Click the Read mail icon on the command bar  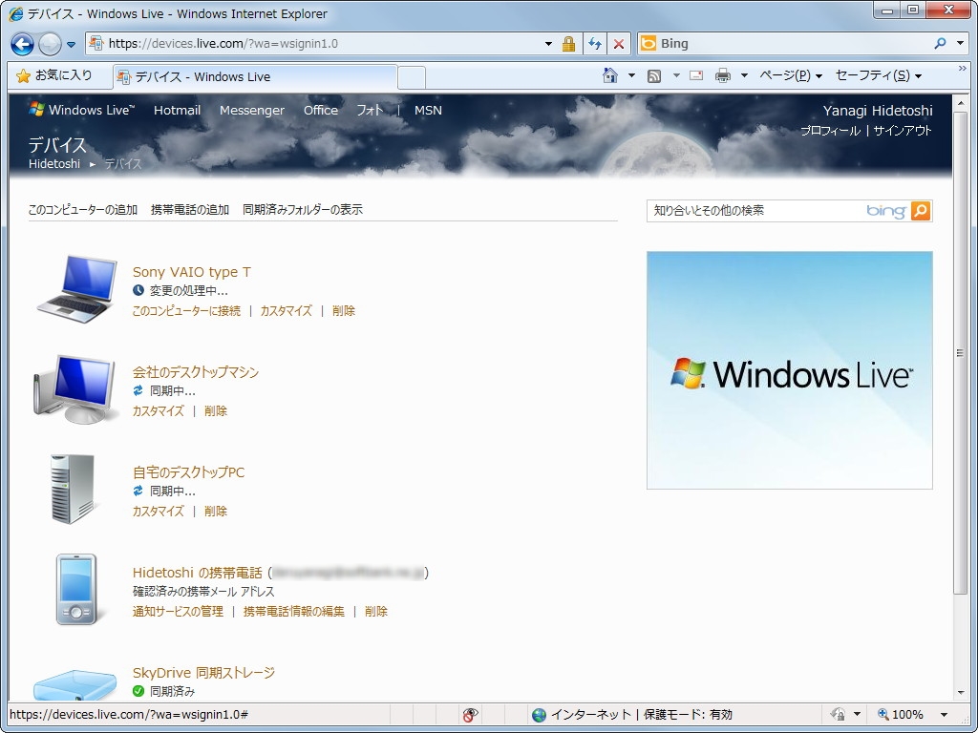[x=696, y=74]
